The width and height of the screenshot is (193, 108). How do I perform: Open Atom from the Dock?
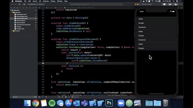129,103
